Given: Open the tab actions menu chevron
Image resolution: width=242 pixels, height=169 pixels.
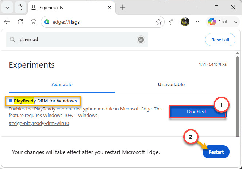Looking at the screenshot, I should tap(7, 7).
